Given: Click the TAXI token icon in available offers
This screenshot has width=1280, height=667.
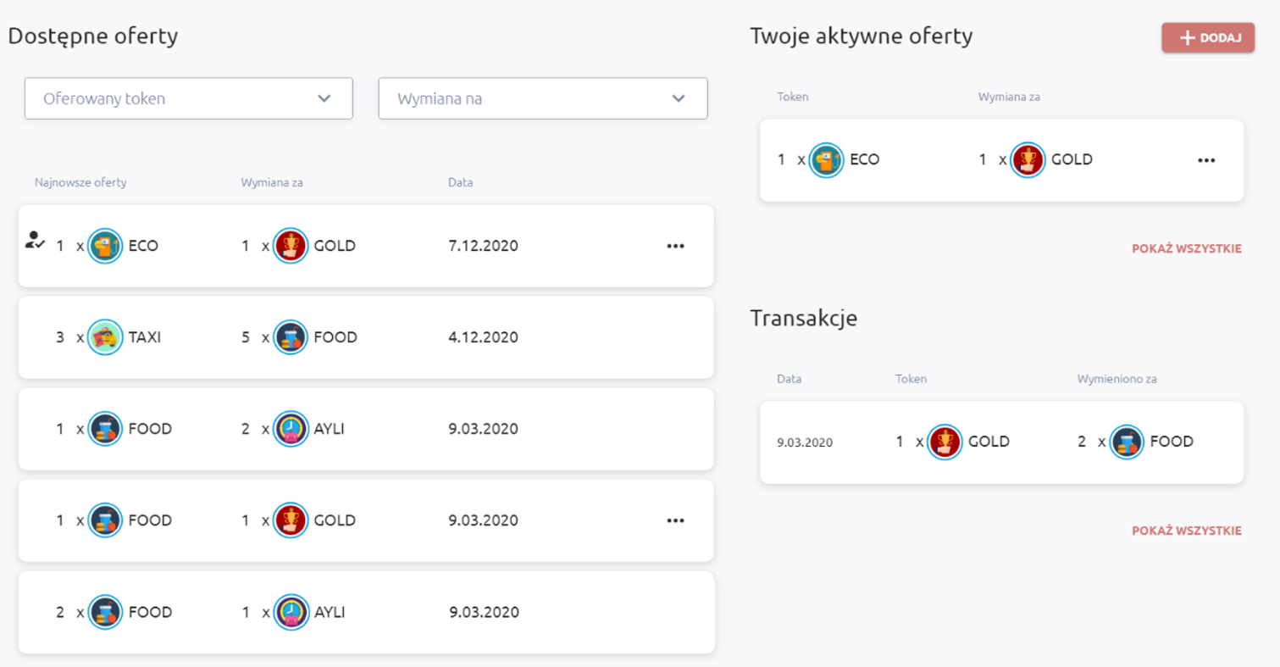Looking at the screenshot, I should (x=106, y=337).
